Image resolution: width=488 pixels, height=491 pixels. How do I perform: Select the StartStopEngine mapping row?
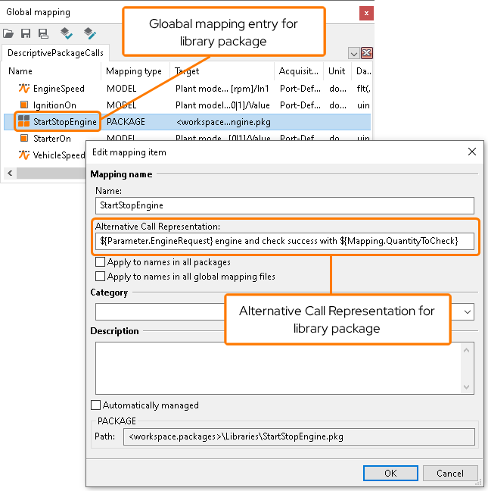click(187, 122)
